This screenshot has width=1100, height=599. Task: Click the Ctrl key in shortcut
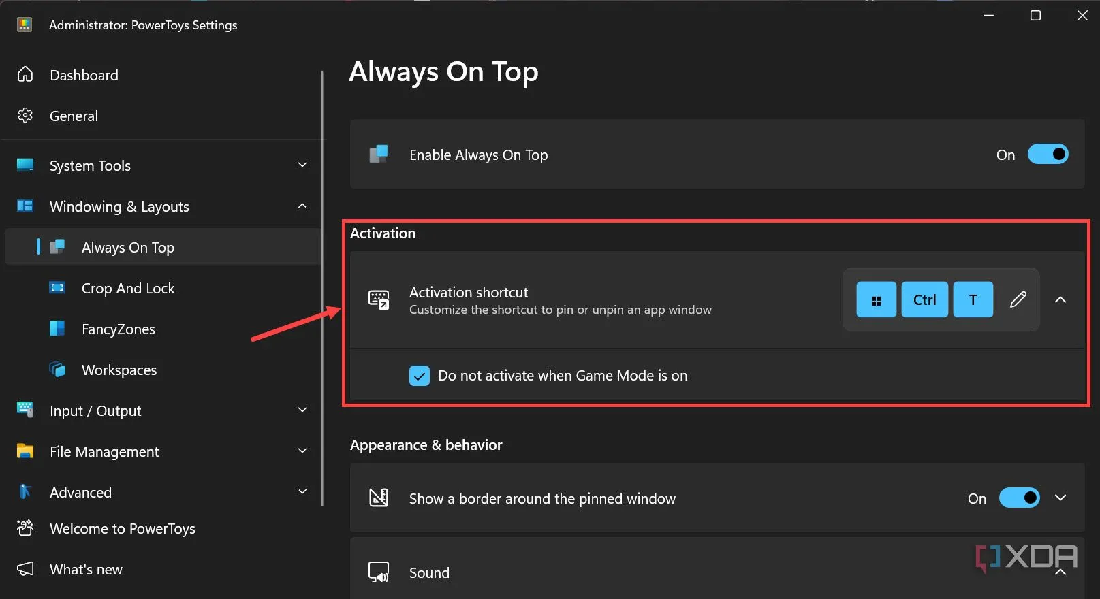coord(925,299)
